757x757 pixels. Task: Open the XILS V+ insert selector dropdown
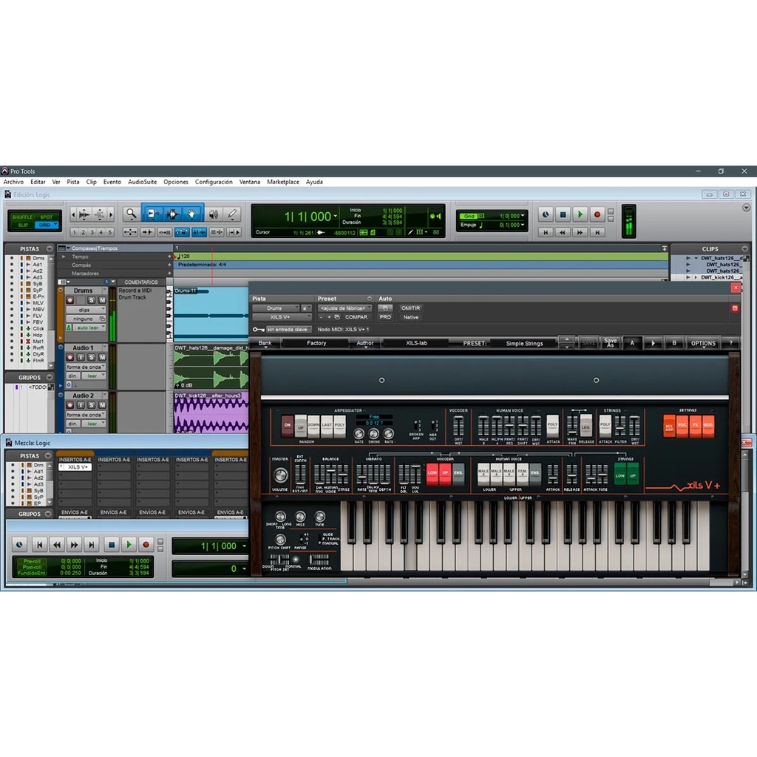[282, 317]
